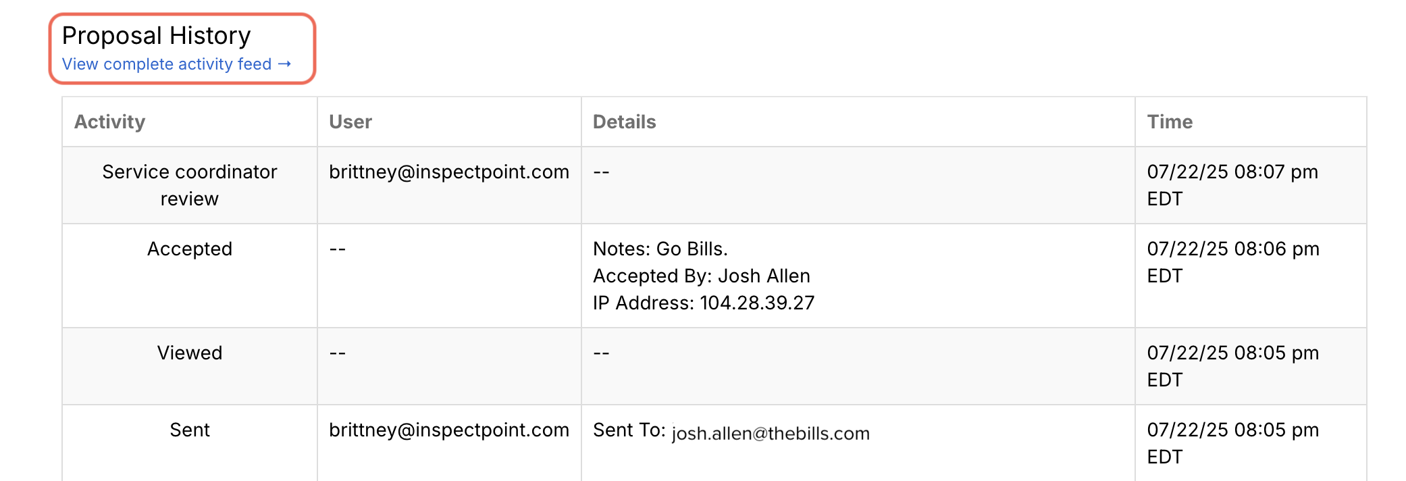Viewport: 1406px width, 481px height.
Task: Click brittney@inspectpoint.com in the review row
Action: (449, 172)
